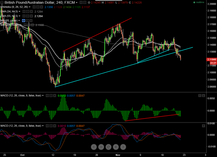
Task: Click the green 2.1434 Ichimoku value
Action: [67, 7]
